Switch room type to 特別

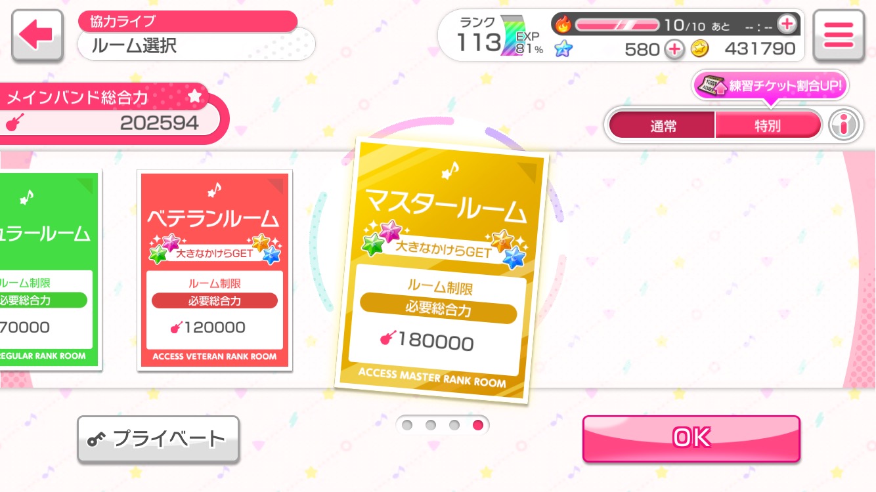point(768,125)
